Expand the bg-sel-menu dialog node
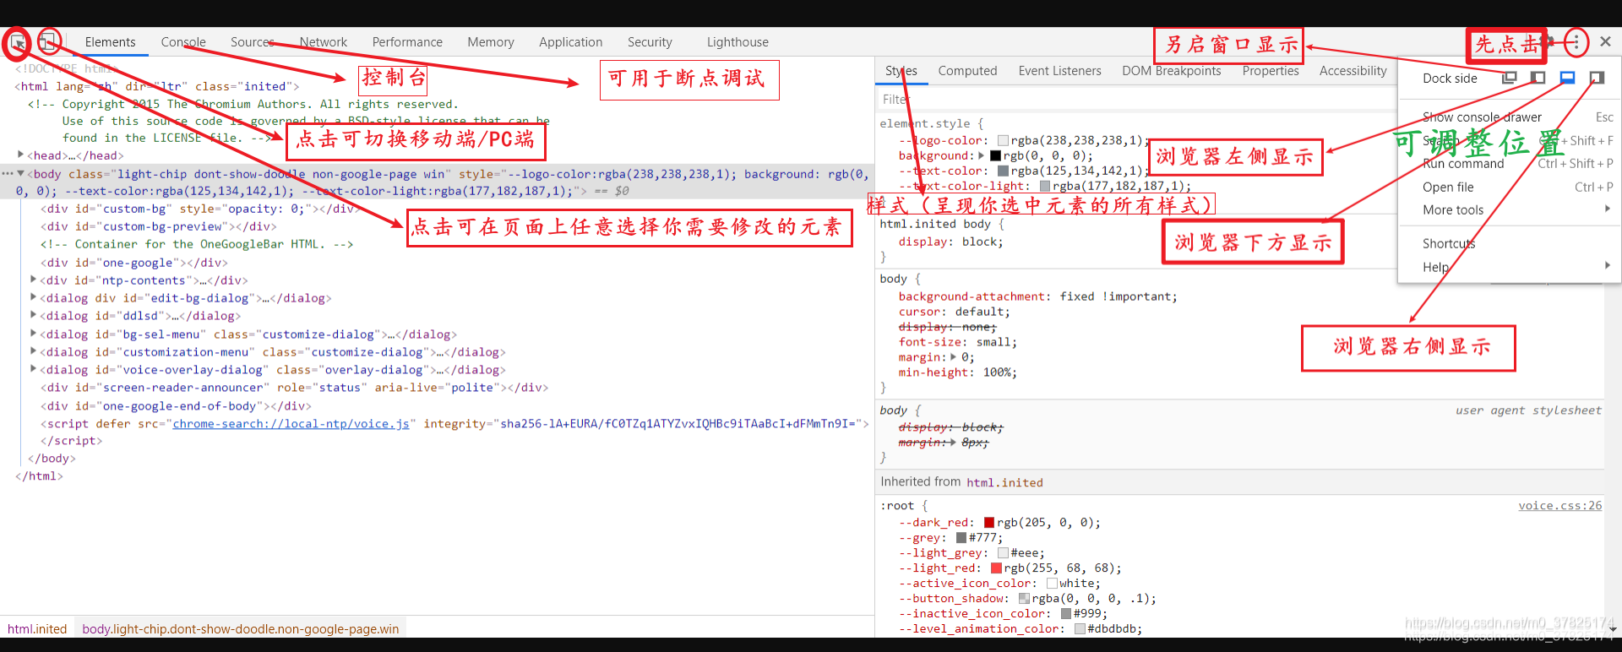1622x652 pixels. click(34, 334)
